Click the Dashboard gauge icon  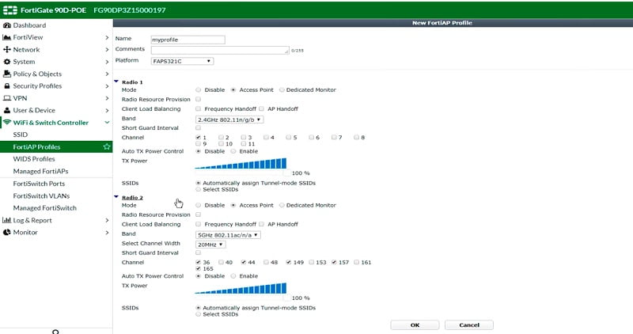6,25
